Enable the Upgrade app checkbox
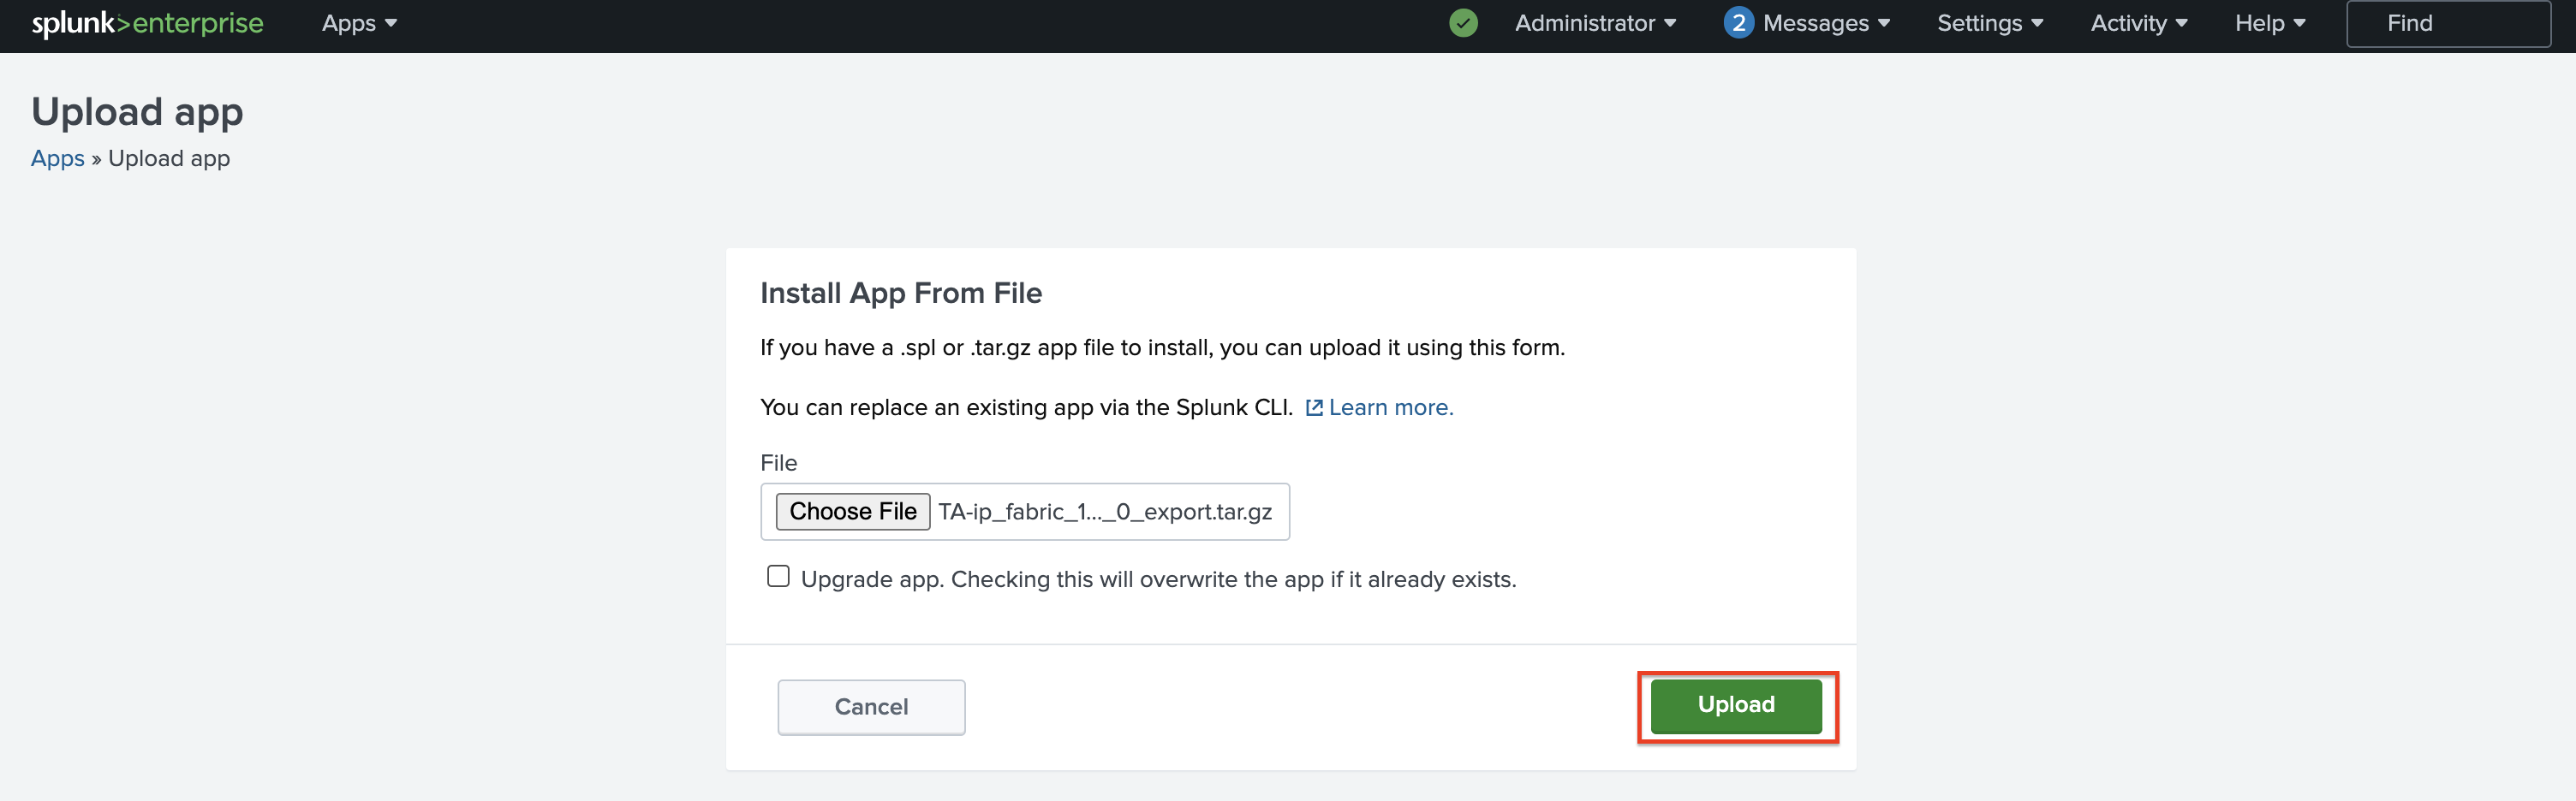This screenshot has width=2576, height=801. [x=778, y=576]
